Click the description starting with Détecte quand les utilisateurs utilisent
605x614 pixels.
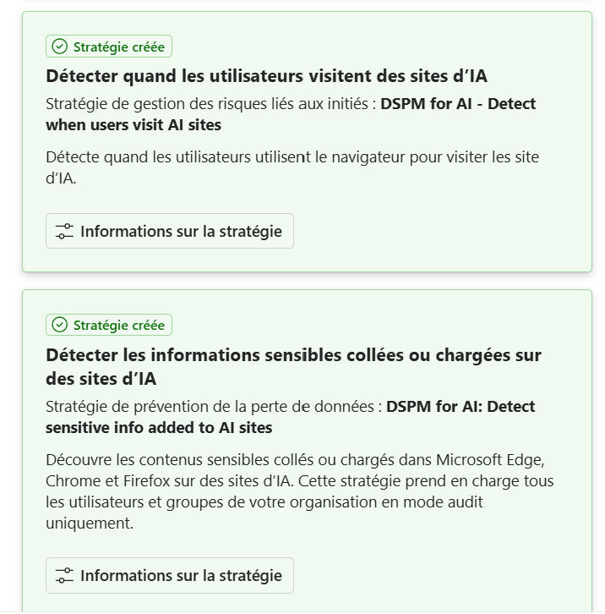[x=292, y=157]
